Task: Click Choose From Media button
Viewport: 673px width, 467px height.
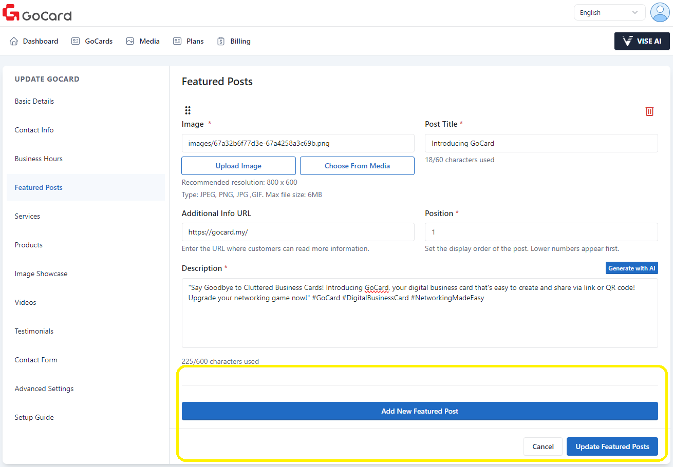Action: (357, 166)
